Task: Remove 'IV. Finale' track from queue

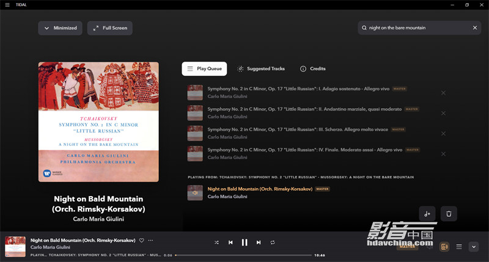Action: point(443,154)
